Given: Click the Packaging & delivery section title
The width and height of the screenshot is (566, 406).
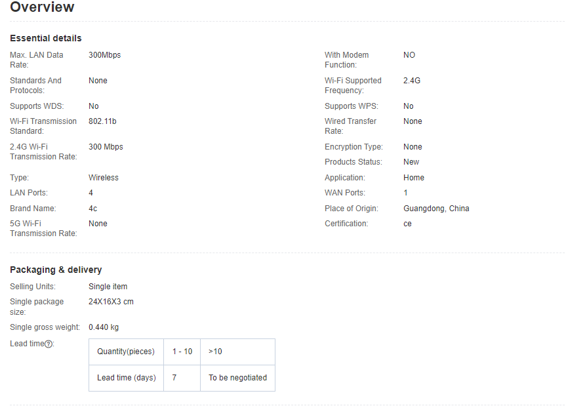Looking at the screenshot, I should click(56, 270).
